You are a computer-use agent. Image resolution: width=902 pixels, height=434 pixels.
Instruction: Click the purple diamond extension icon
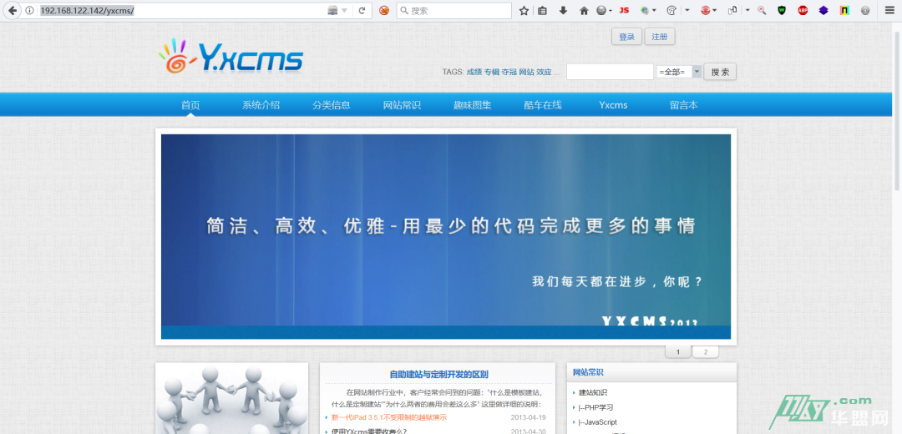click(x=823, y=10)
